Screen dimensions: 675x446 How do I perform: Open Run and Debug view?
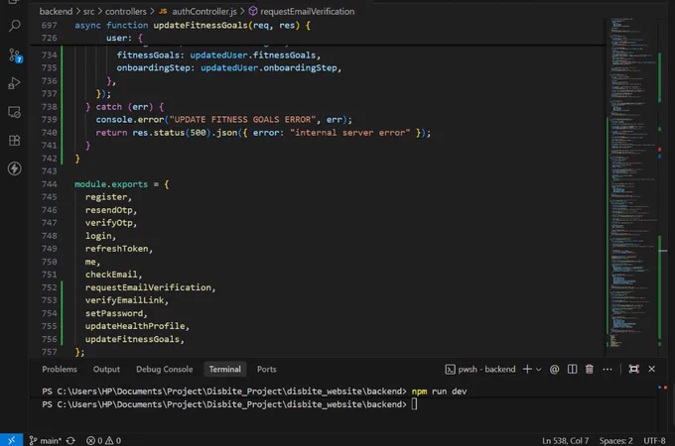(14, 83)
